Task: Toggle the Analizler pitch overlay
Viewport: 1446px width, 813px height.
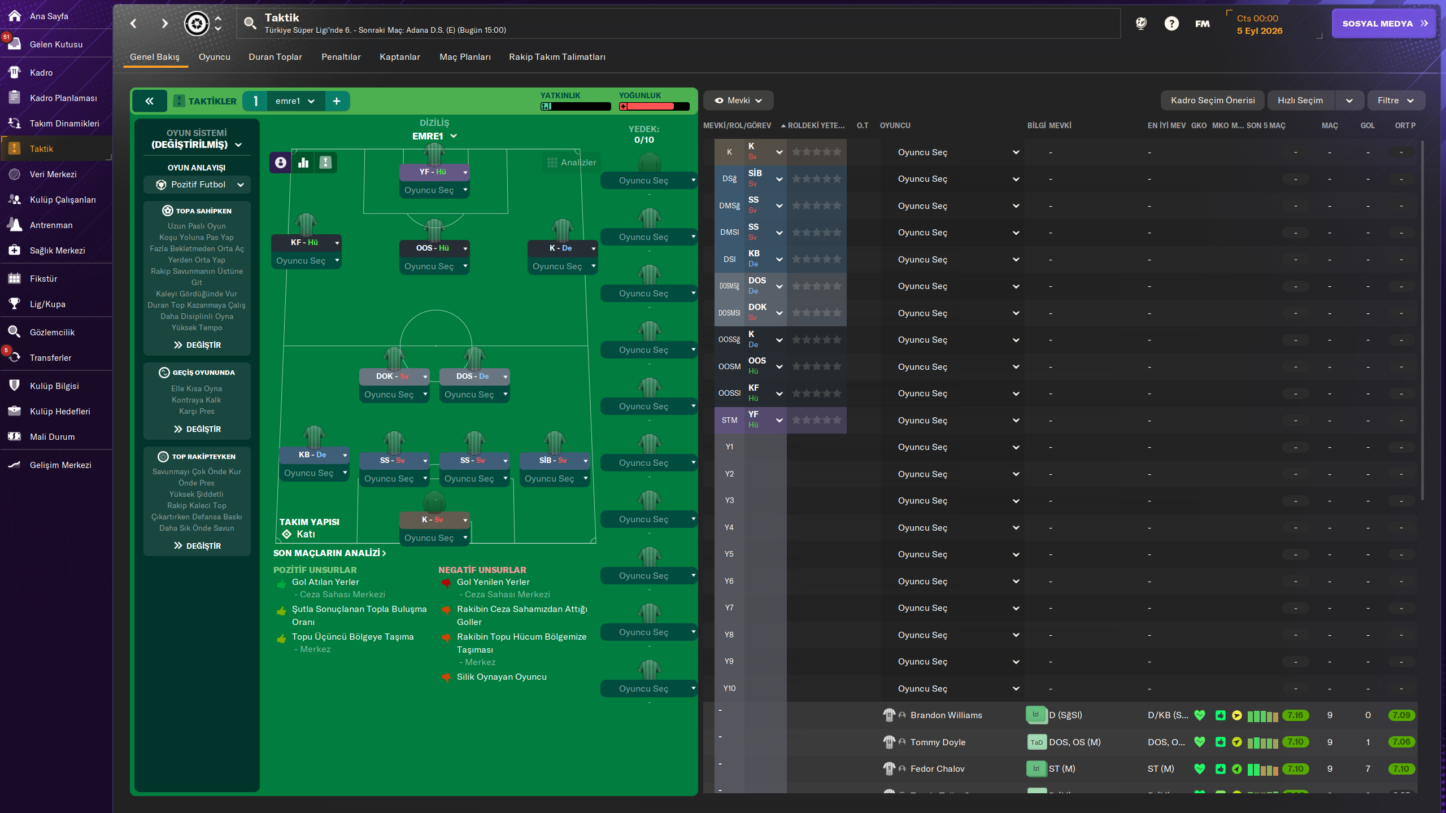Action: [571, 163]
